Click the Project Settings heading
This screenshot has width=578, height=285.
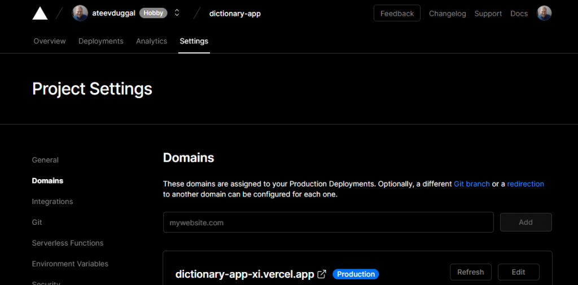(x=92, y=88)
